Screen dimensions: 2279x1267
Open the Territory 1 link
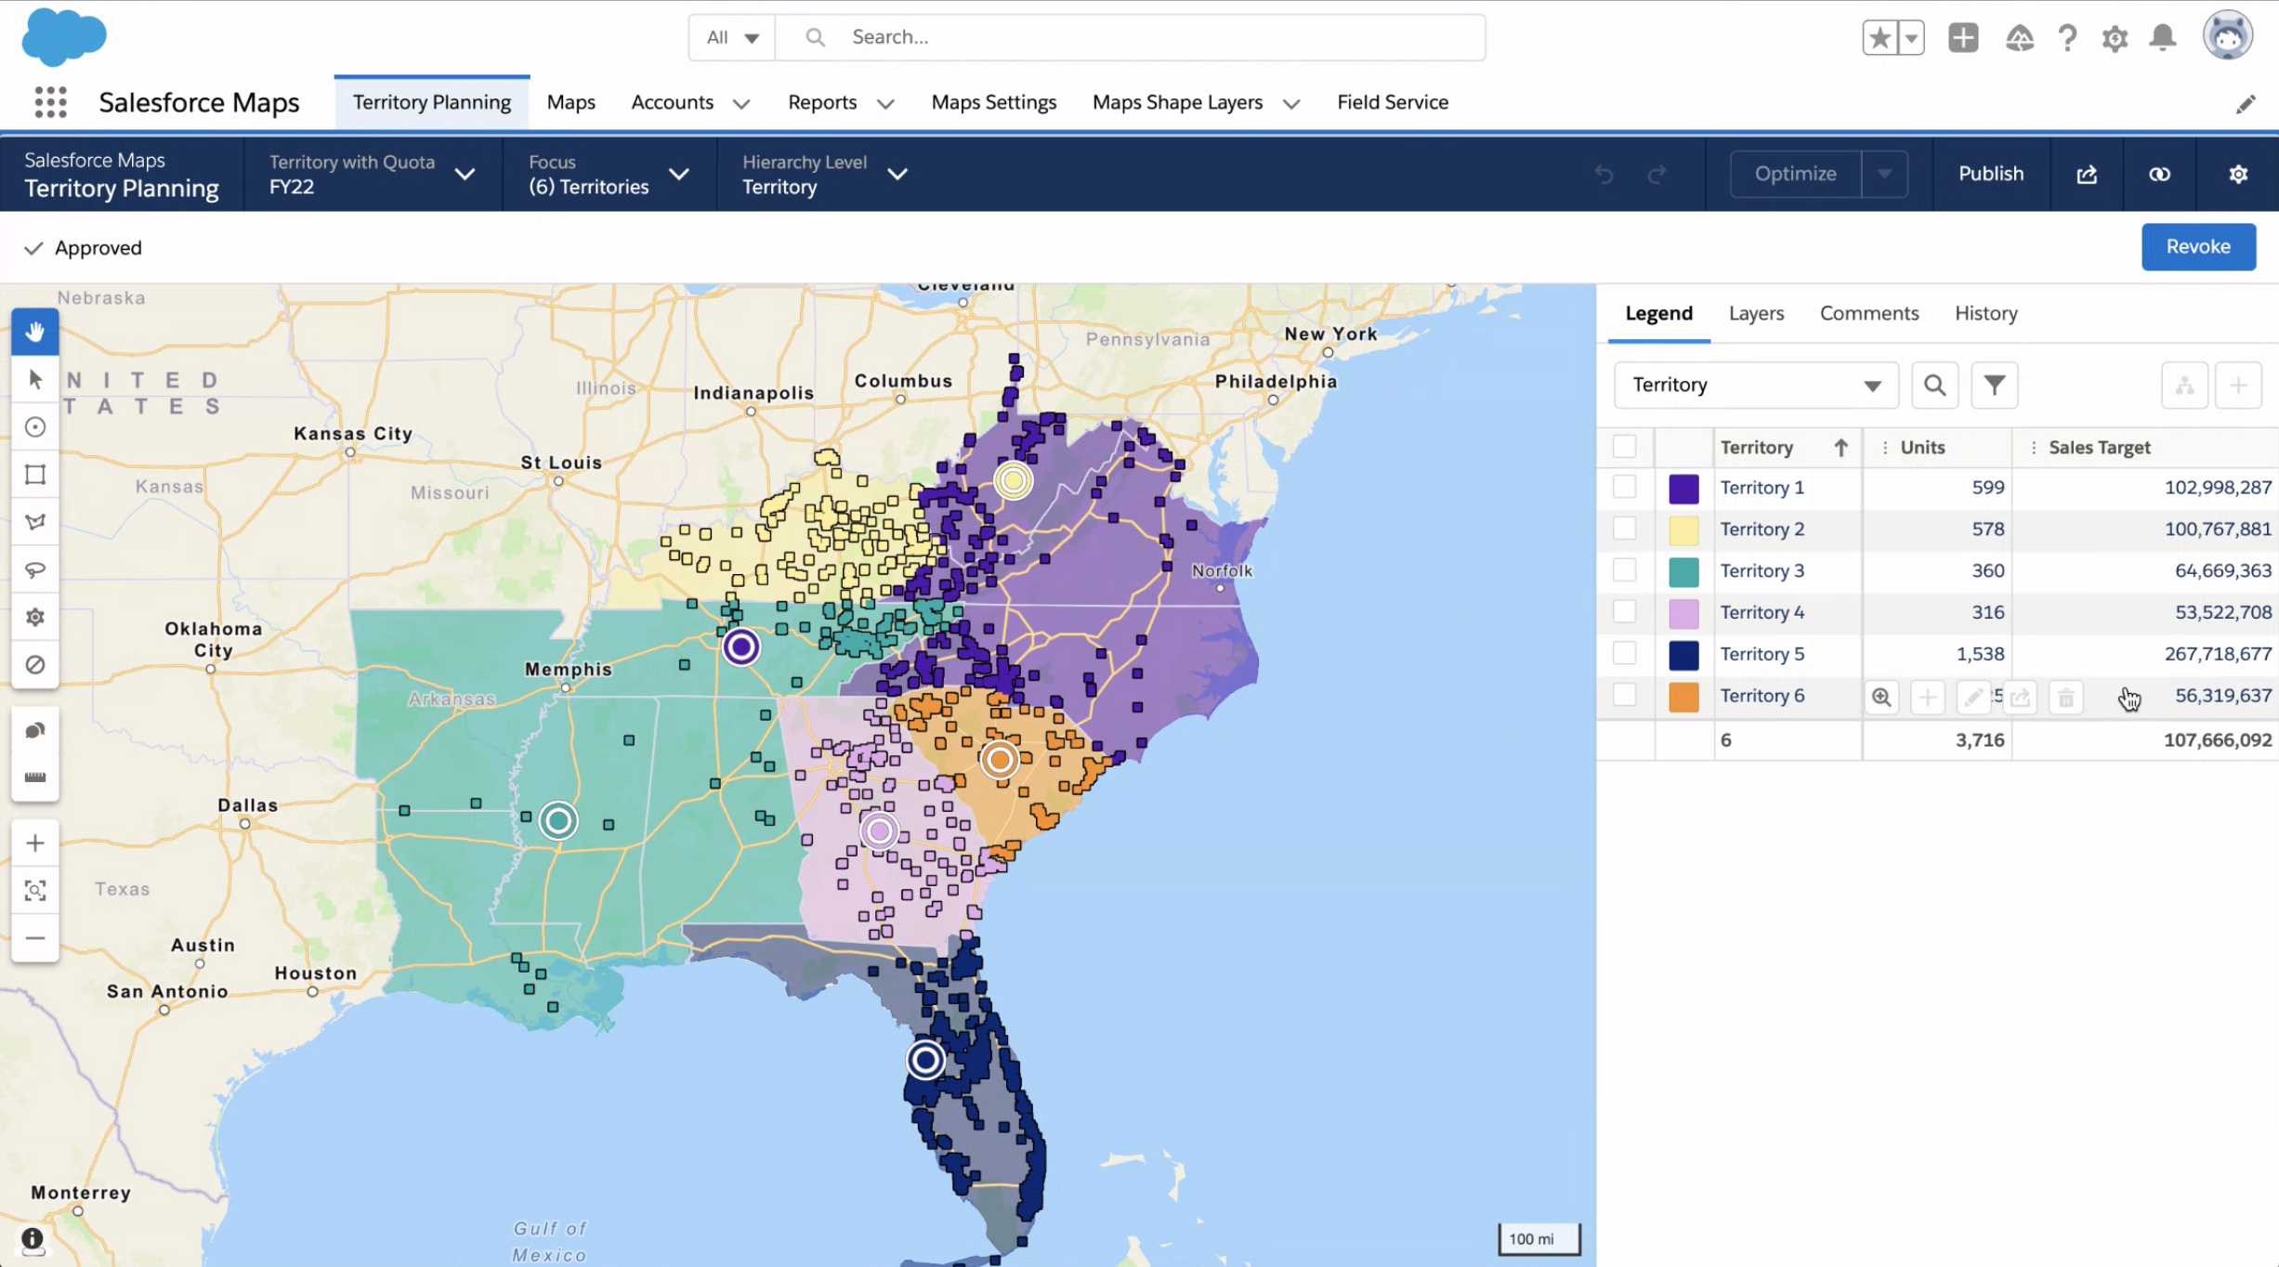pos(1762,487)
